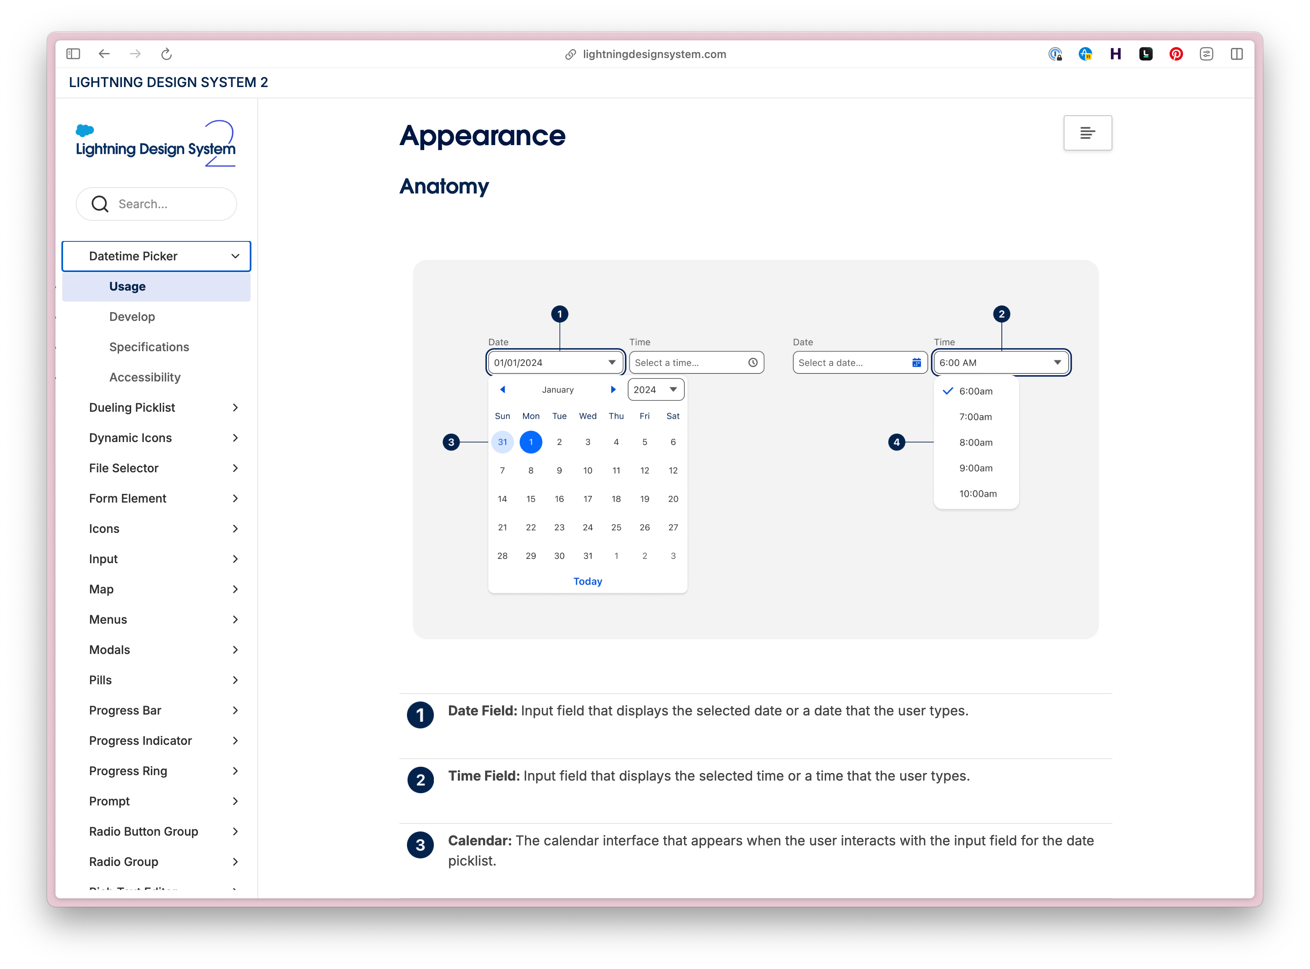Open the Menus section

coord(156,620)
